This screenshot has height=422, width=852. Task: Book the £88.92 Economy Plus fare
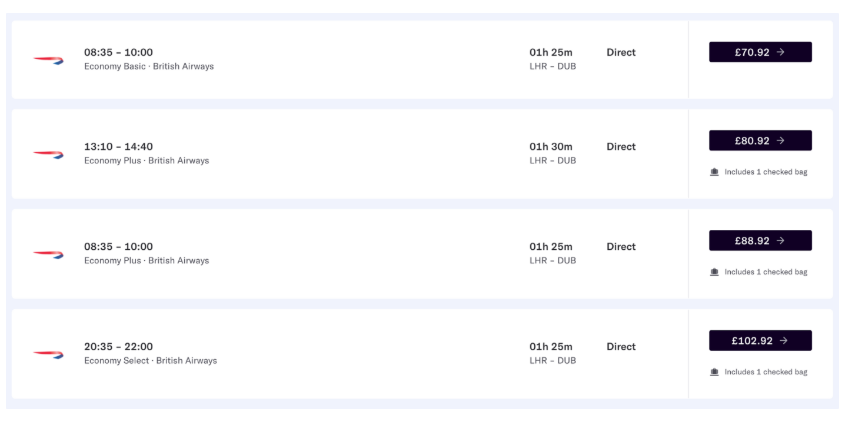(760, 240)
